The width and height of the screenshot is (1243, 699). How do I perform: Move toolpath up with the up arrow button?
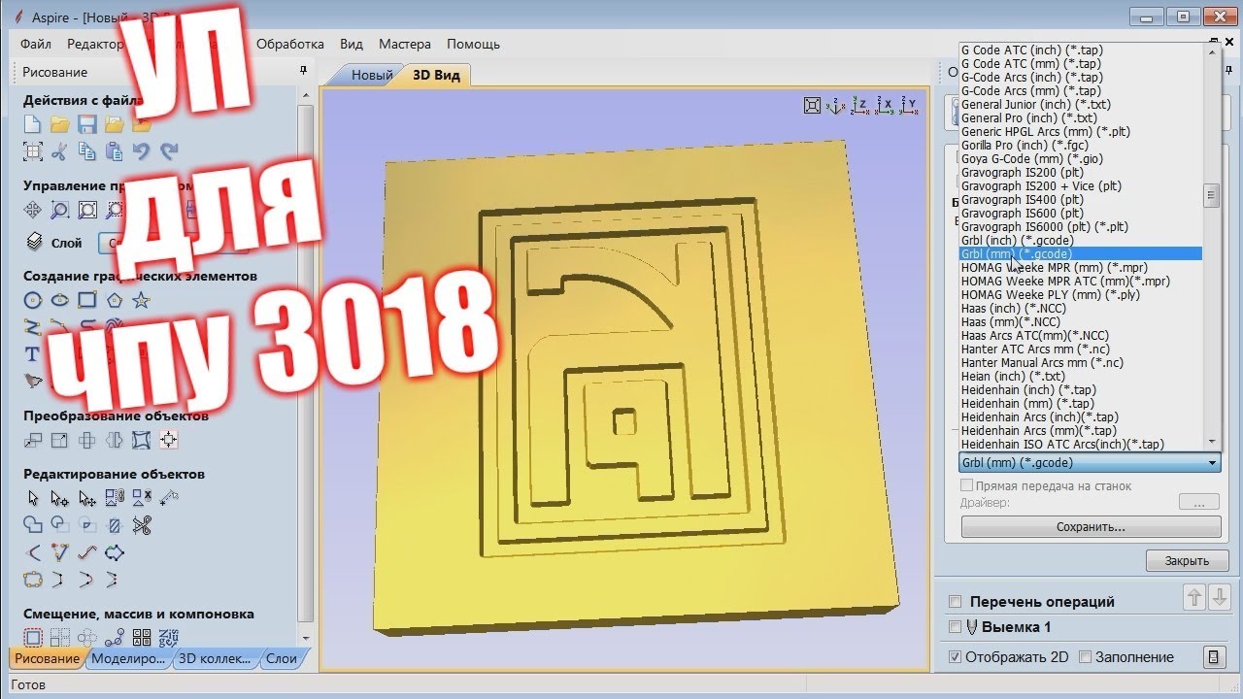1194,597
